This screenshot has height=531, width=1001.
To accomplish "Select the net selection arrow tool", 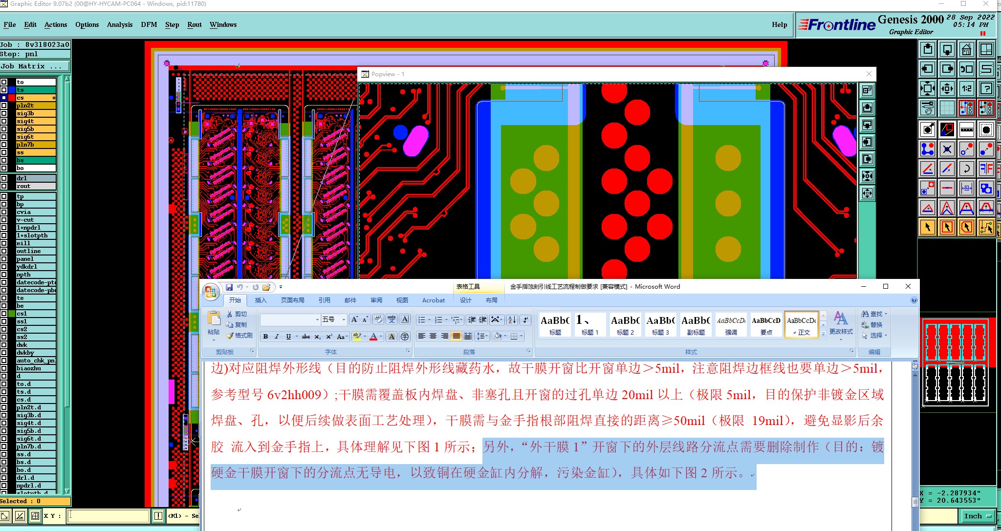I will point(986,227).
